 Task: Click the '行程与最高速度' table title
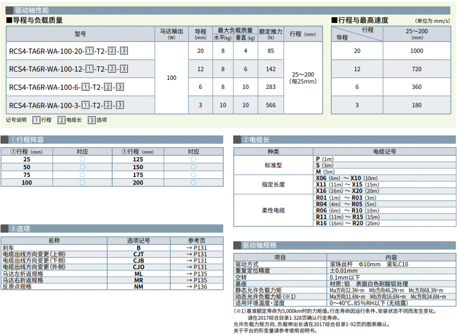pyautogui.click(x=360, y=20)
